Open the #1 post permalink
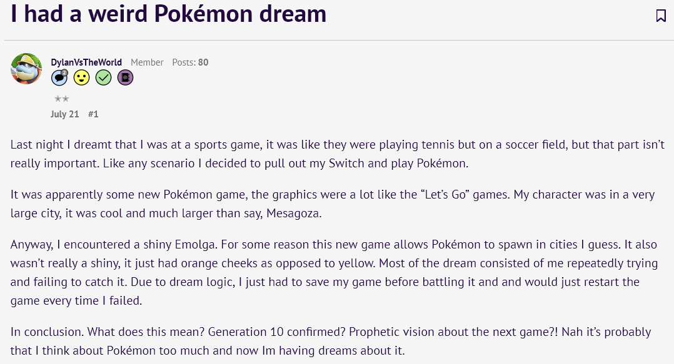This screenshot has width=674, height=364. click(93, 114)
